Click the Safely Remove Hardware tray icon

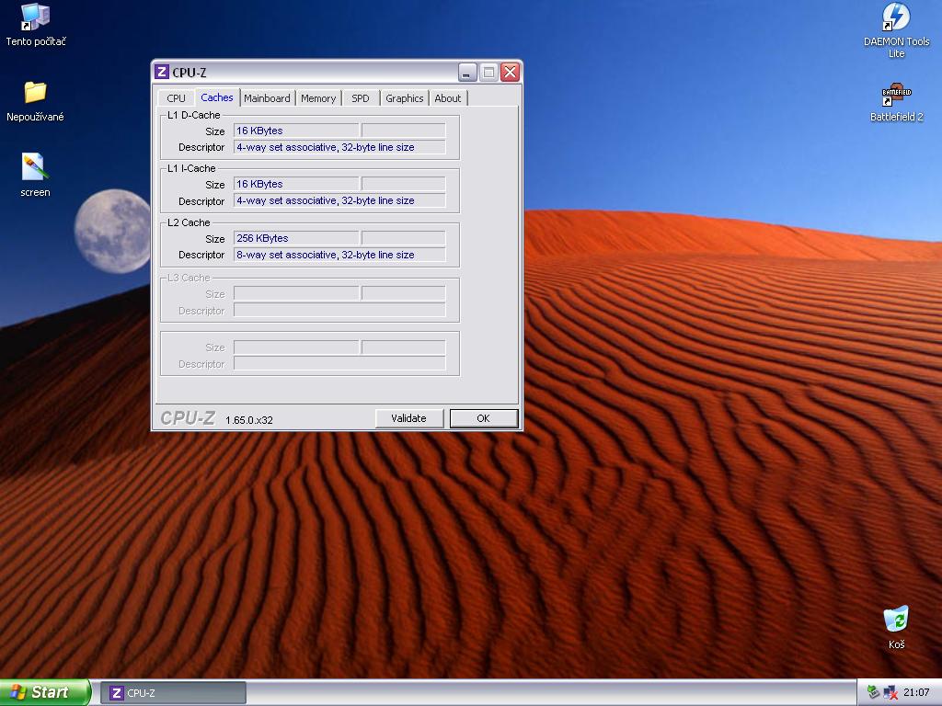(x=873, y=692)
